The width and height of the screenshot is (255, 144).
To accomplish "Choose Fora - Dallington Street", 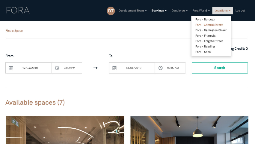I will point(211,30).
